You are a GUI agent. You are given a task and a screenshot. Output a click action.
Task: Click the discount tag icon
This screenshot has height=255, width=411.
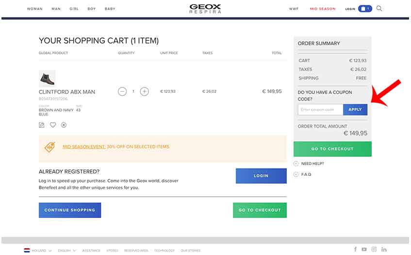coord(49,147)
